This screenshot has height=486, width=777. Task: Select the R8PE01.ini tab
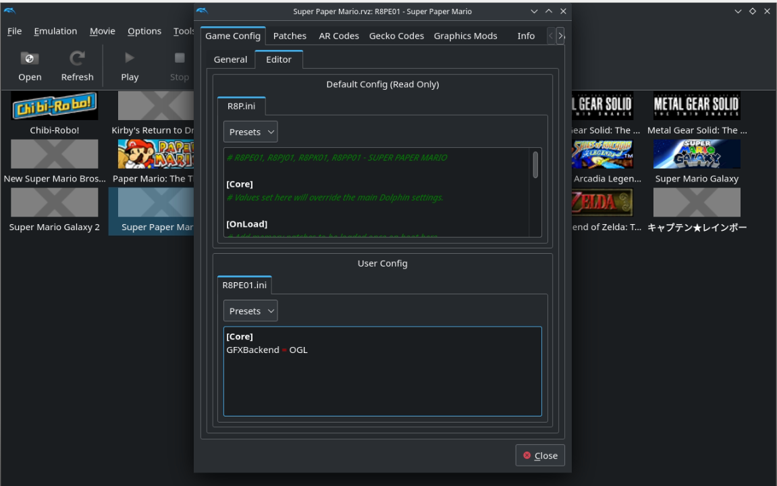pyautogui.click(x=244, y=285)
